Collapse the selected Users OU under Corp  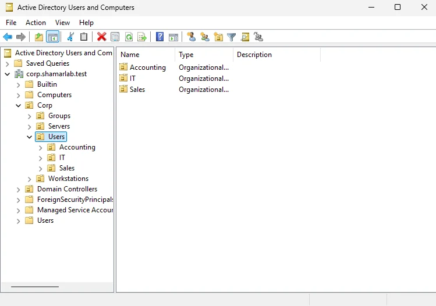point(30,137)
